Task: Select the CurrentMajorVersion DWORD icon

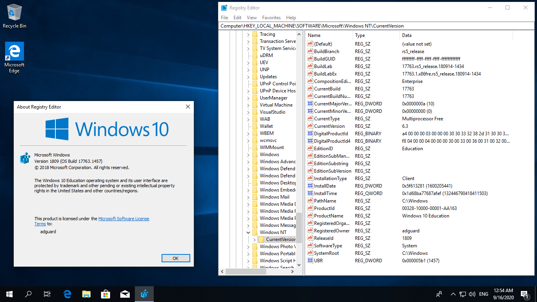Action: pyautogui.click(x=310, y=104)
